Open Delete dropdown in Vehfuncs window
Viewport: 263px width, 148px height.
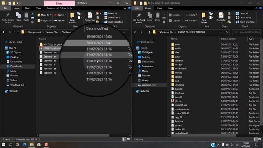point(60,15)
